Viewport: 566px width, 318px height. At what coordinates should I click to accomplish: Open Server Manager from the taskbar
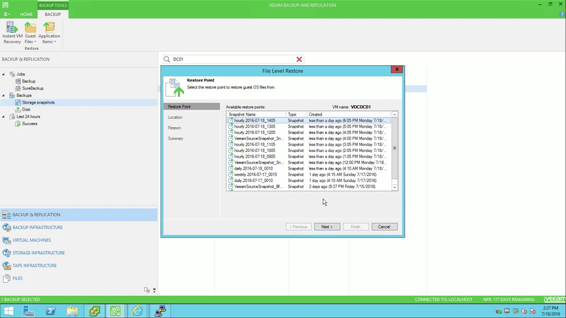[29, 311]
